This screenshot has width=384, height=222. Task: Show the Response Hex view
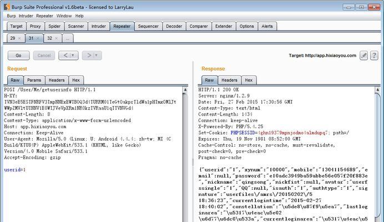click(x=249, y=80)
